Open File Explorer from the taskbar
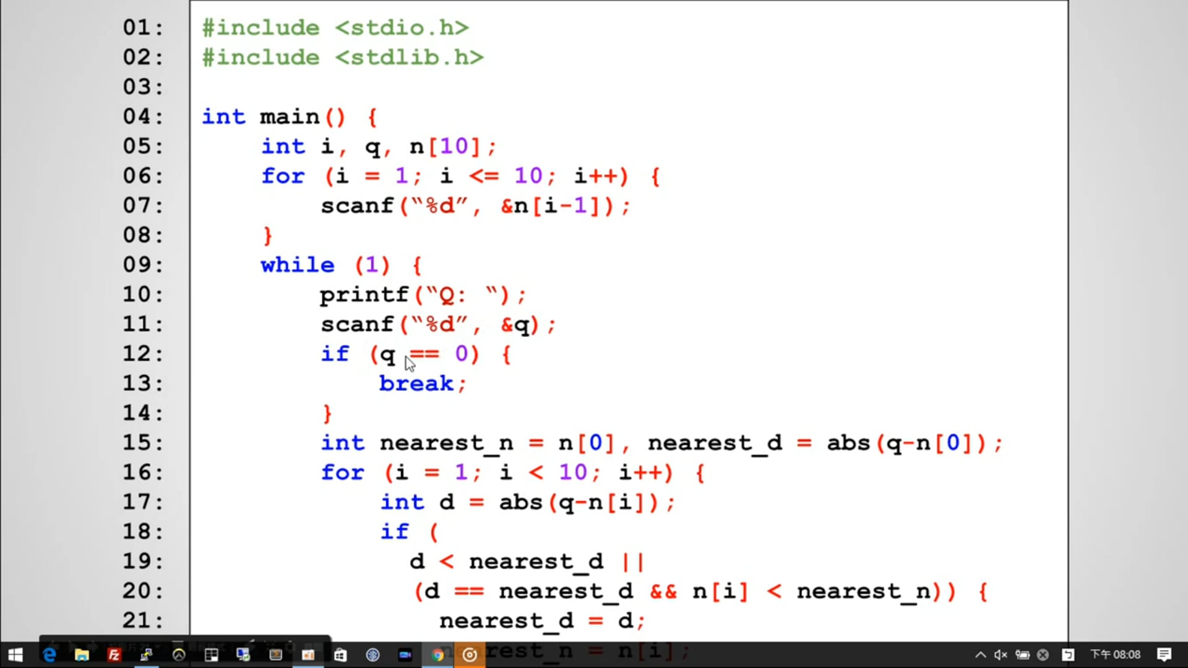This screenshot has height=668, width=1188. 82,654
